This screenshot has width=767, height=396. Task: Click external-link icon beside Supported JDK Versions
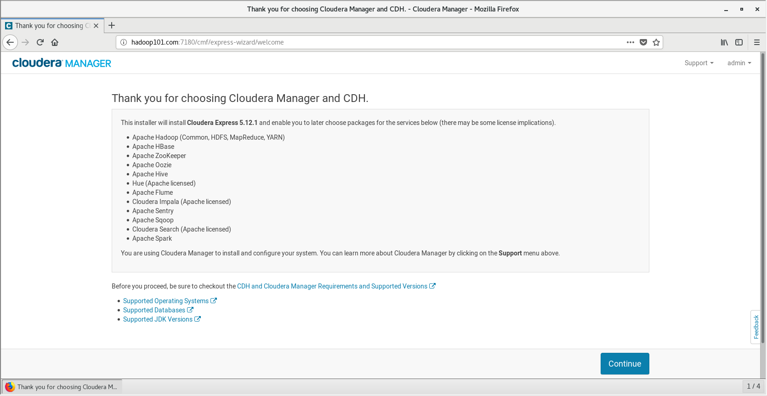pos(198,319)
